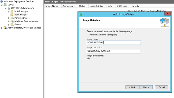174x98 pixels.
Task: Cancel the Add Image Wizard
Action: (x=162, y=87)
